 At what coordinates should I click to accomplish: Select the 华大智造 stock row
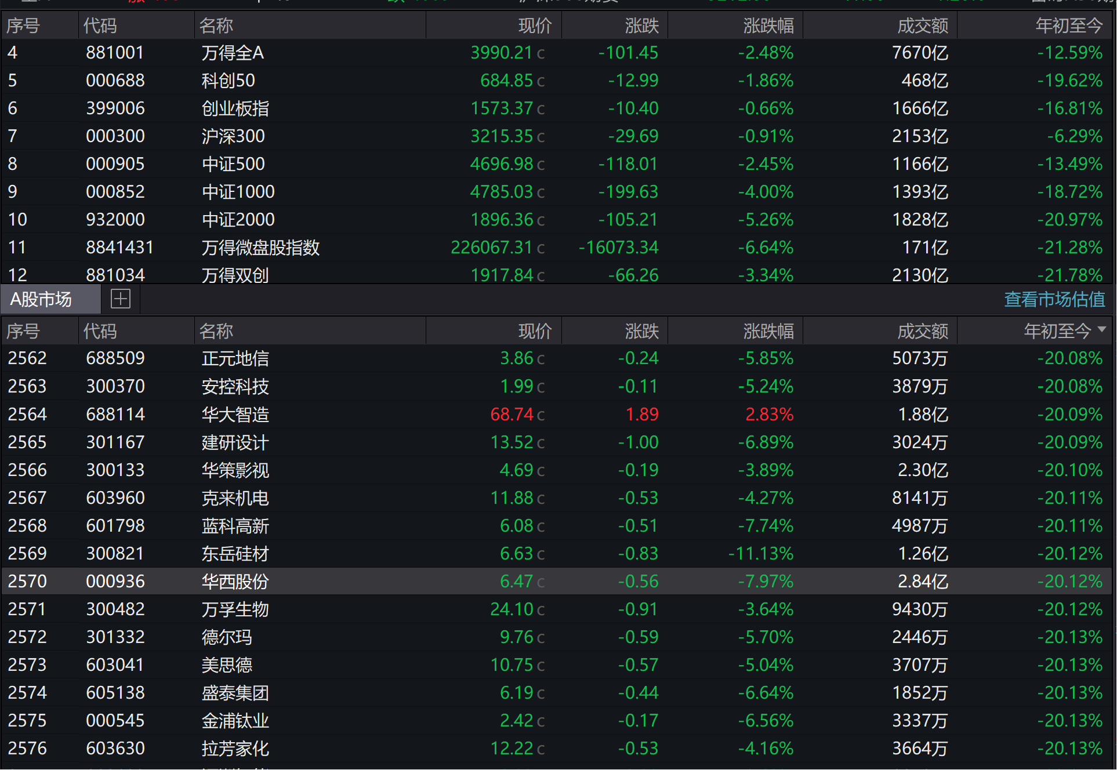tap(235, 415)
